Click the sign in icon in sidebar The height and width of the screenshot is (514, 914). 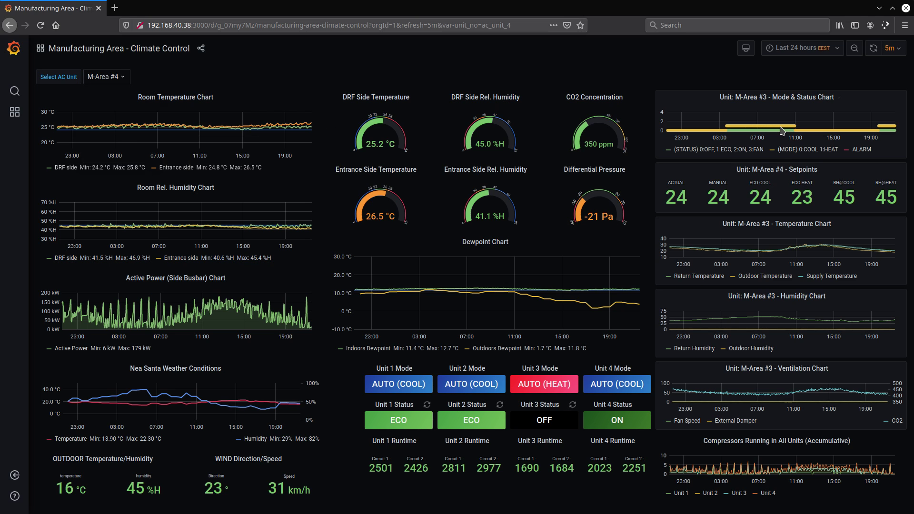pos(15,475)
